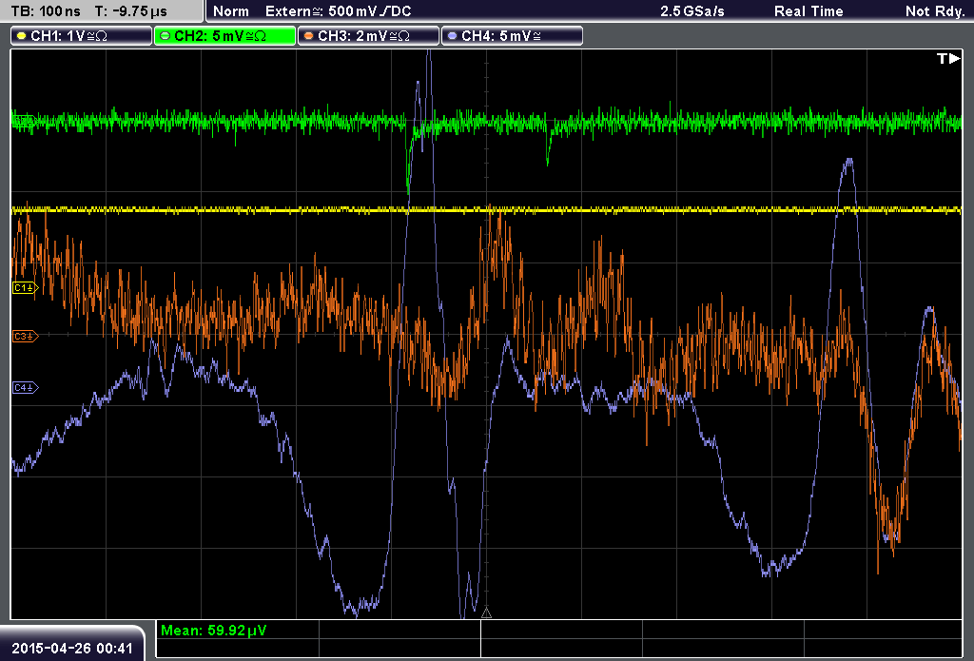Click the trigger position triangle at bottom

[486, 613]
